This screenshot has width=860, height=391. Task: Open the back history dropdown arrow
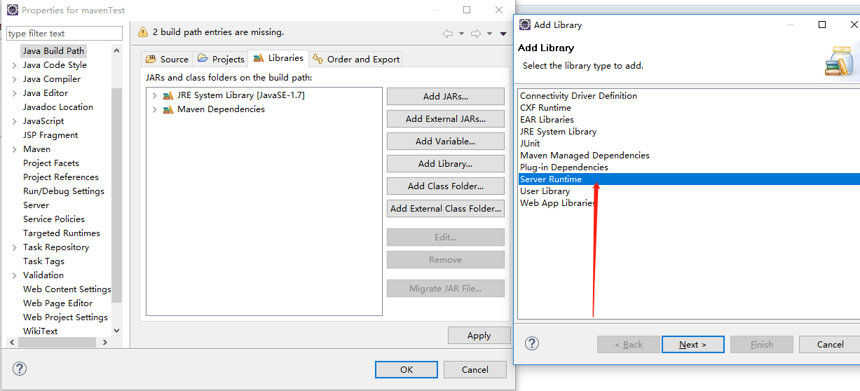(461, 34)
